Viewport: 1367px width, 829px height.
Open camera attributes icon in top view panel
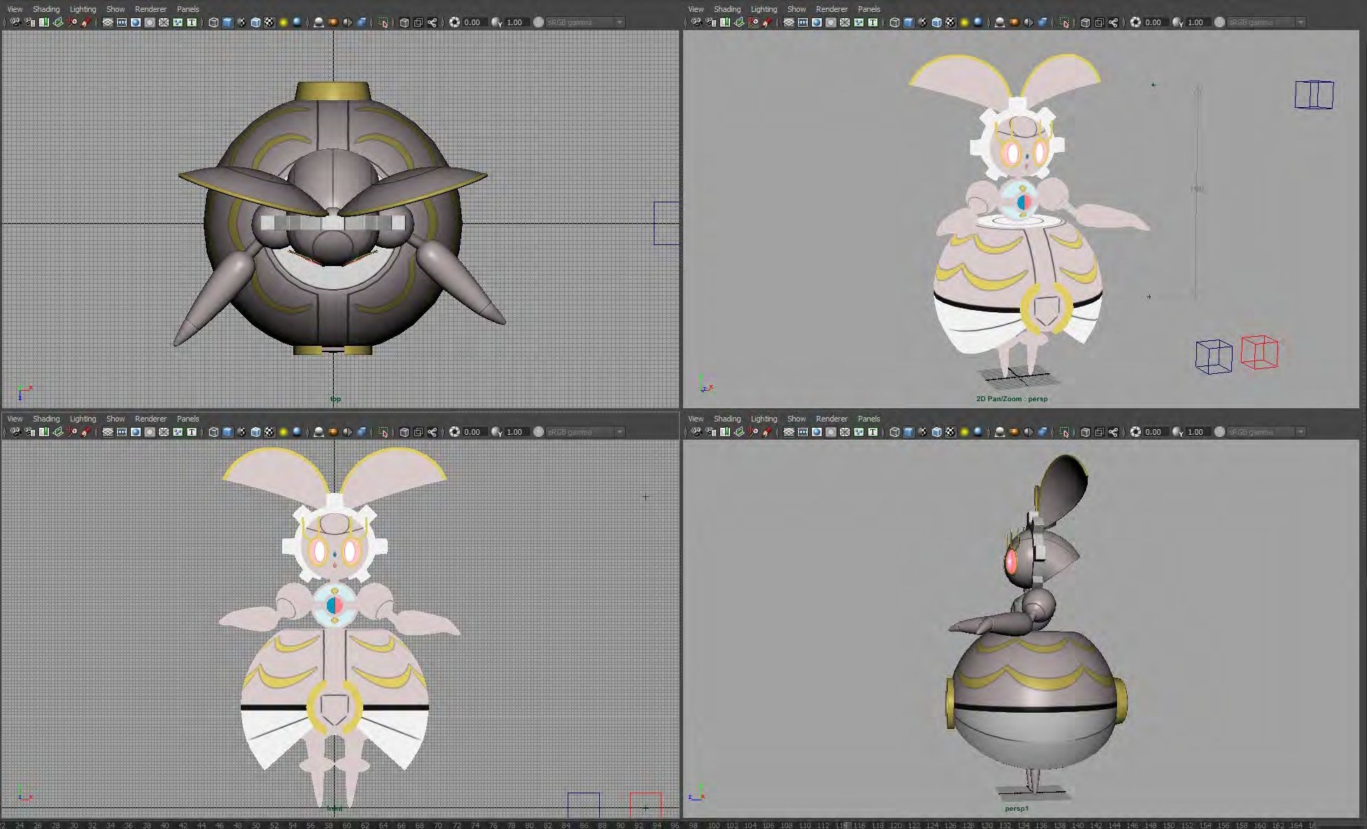click(x=30, y=22)
